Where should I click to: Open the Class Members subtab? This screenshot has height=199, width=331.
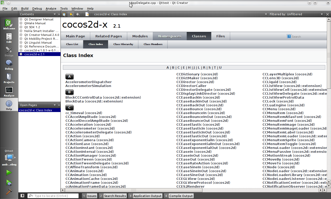tap(153, 44)
